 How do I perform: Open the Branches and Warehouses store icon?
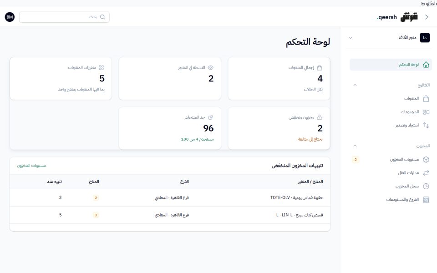click(426, 199)
